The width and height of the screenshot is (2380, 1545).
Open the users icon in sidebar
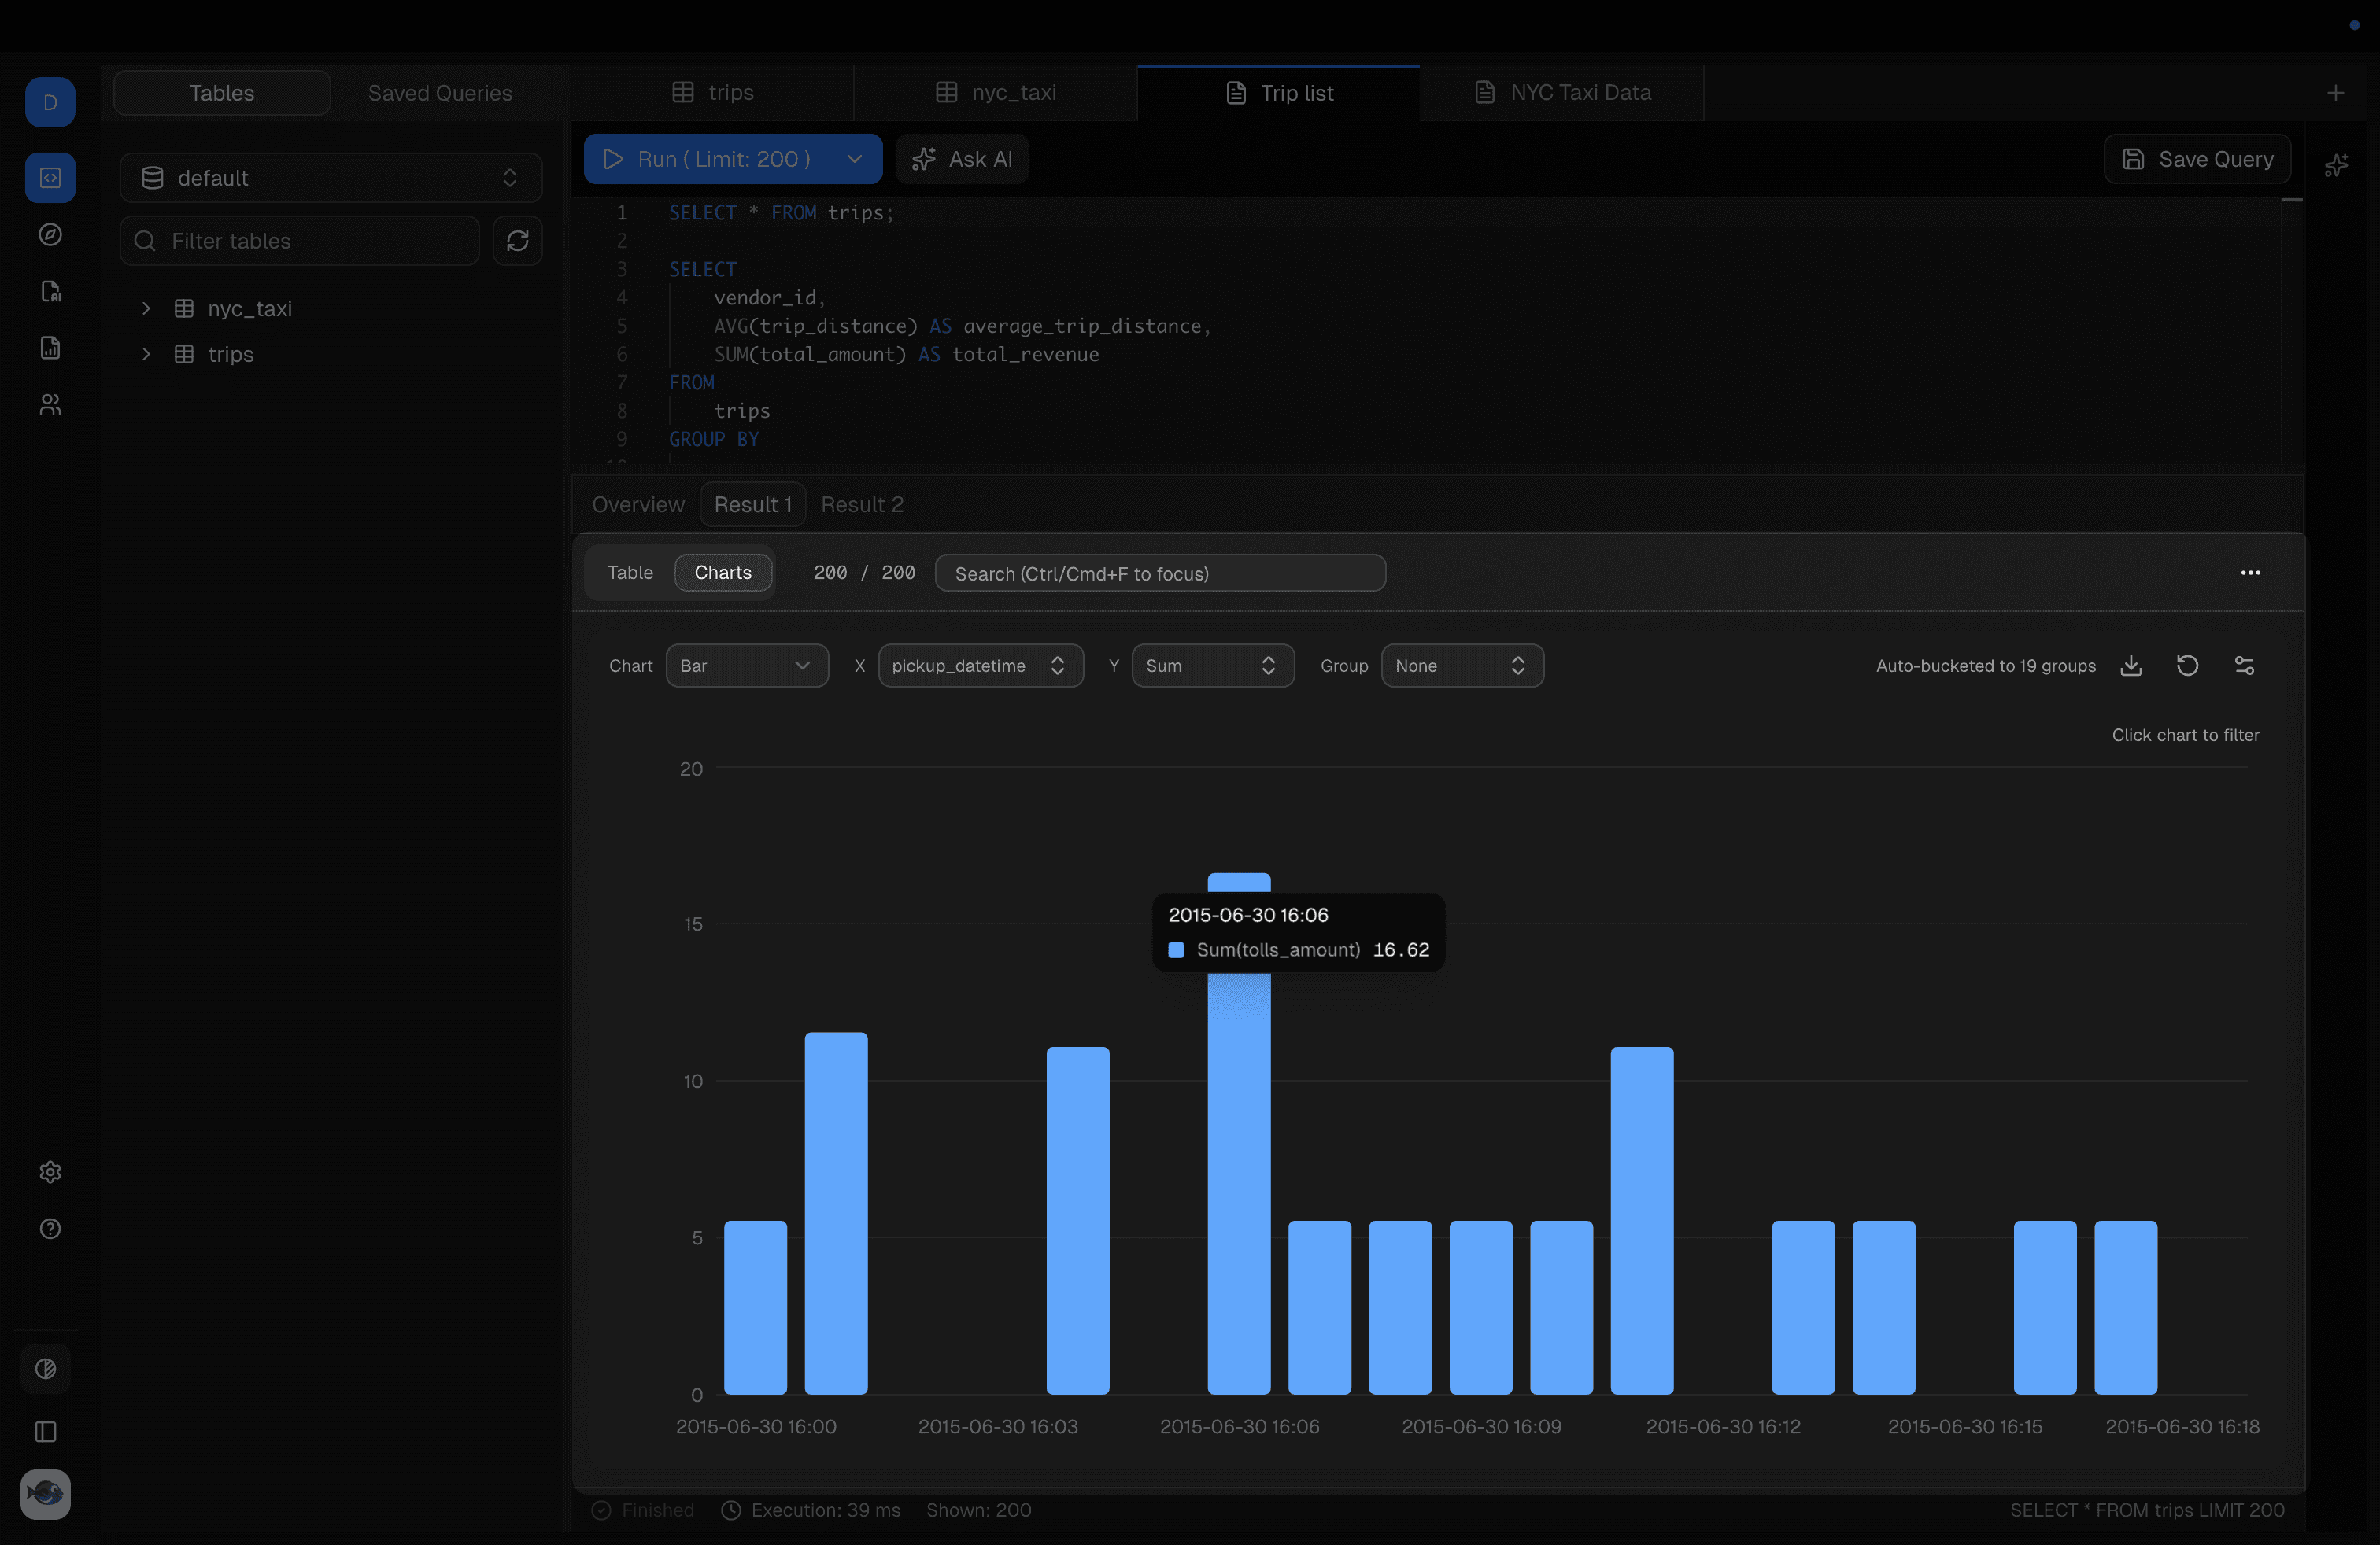click(50, 405)
